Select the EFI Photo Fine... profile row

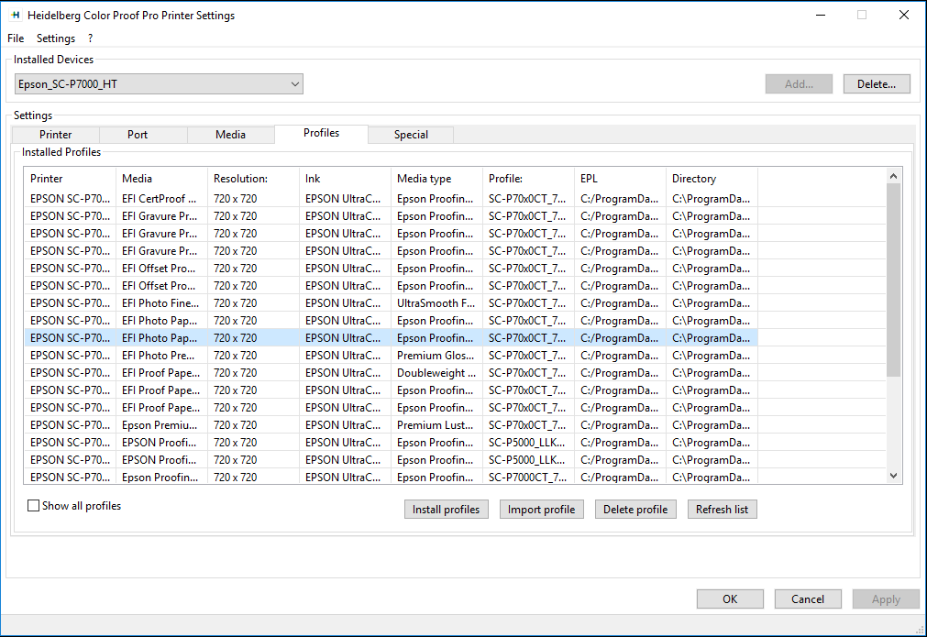(391, 303)
